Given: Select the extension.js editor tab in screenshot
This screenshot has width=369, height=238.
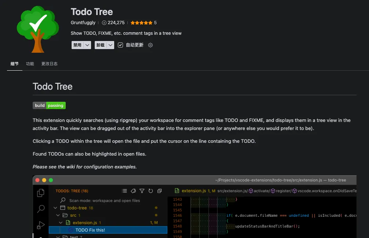Looking at the screenshot, I should (195, 191).
